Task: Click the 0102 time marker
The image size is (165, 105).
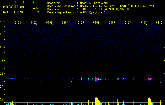Action: pos(34,23)
